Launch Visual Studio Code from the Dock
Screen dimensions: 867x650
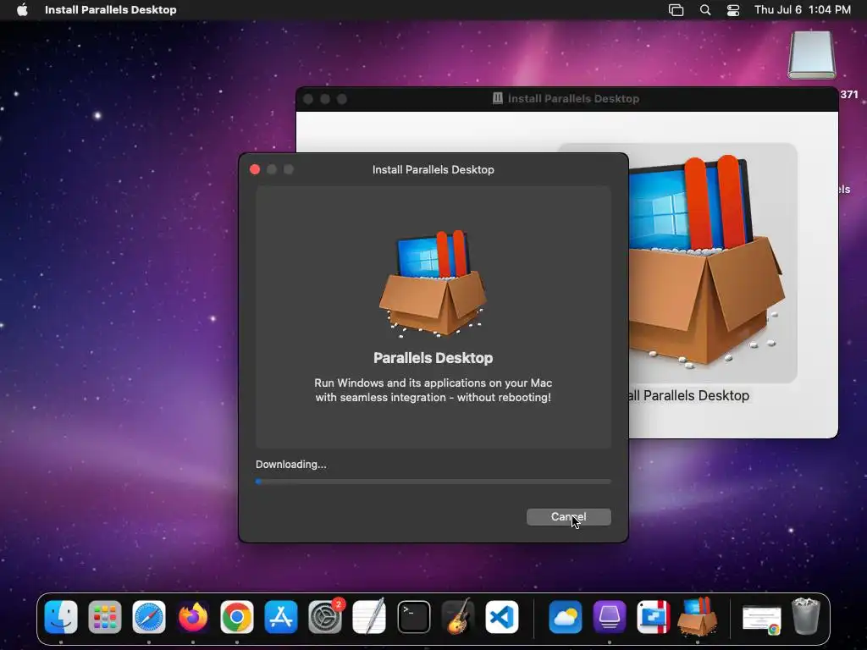point(502,616)
